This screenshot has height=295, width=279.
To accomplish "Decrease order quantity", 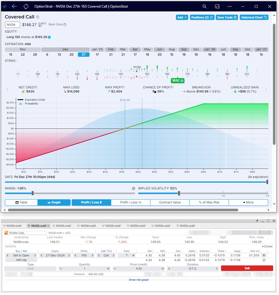I will point(61,269).
